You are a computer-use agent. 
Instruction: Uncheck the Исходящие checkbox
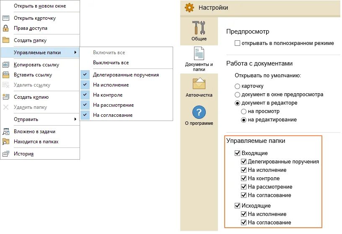click(x=237, y=205)
